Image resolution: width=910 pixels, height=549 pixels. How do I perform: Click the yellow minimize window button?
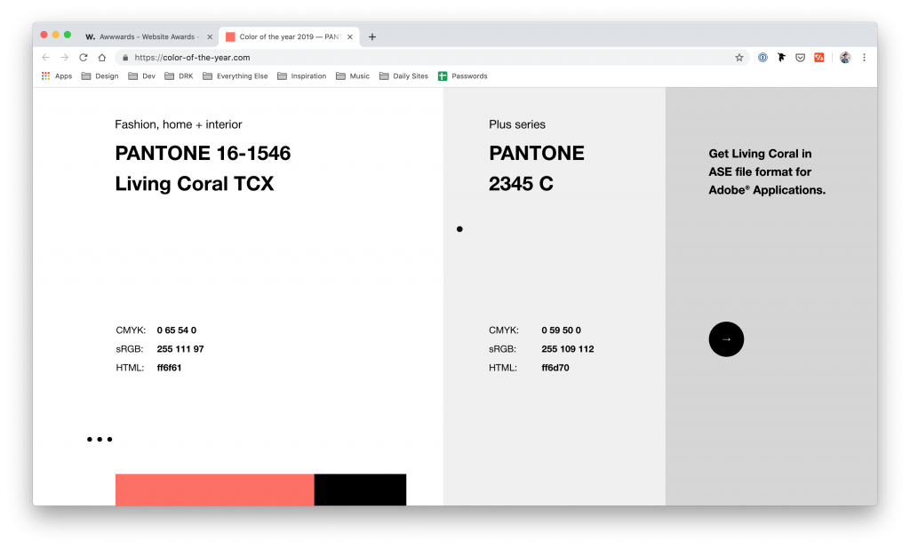pyautogui.click(x=56, y=35)
